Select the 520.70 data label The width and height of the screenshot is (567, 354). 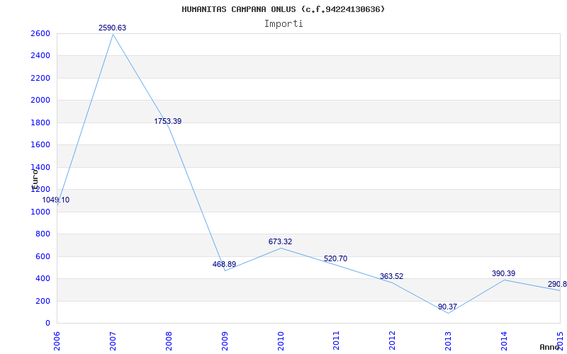click(335, 258)
